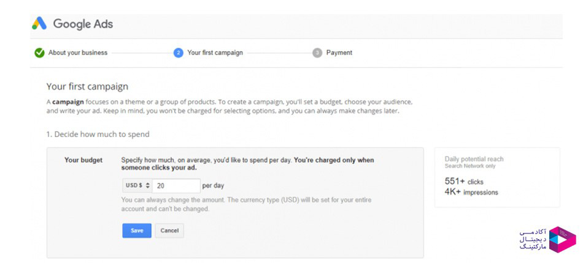Click the blue step 2 circle icon

(179, 53)
